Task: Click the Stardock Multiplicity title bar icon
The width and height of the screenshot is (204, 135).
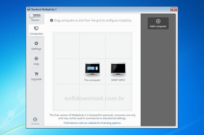Action: pos(29,9)
